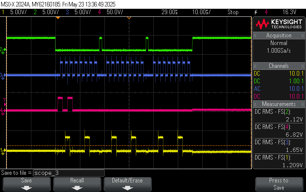Click the Recall softkey button
Viewport: 306px width, 192px height.
pos(77,184)
